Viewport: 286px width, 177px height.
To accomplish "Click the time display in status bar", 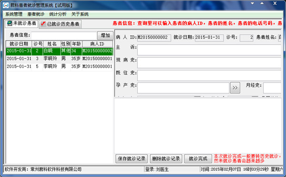I will point(242,169).
